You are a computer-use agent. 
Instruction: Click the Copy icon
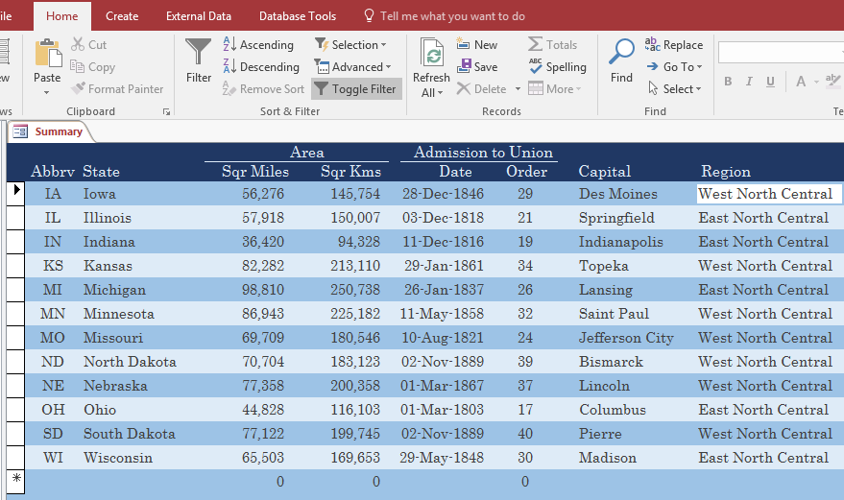78,66
